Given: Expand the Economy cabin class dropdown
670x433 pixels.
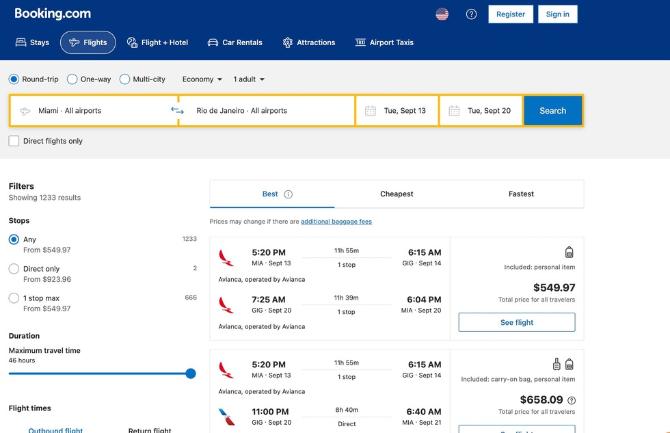Looking at the screenshot, I should coord(202,79).
